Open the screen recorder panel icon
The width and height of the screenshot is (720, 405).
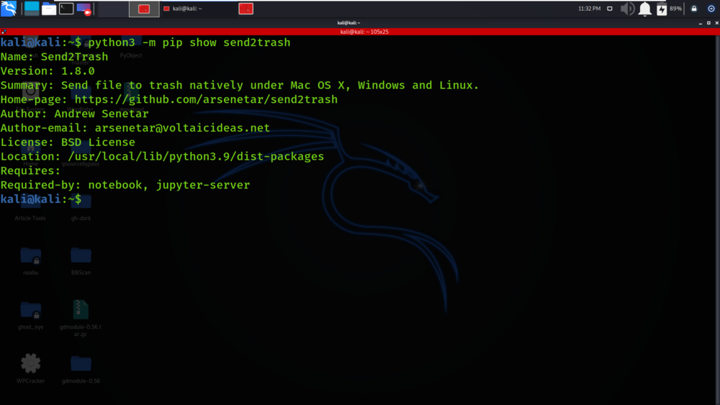[x=84, y=8]
